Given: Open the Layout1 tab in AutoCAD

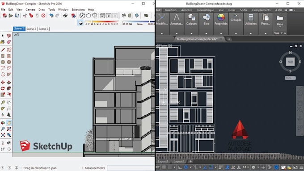Looking at the screenshot, I should click(163, 161).
